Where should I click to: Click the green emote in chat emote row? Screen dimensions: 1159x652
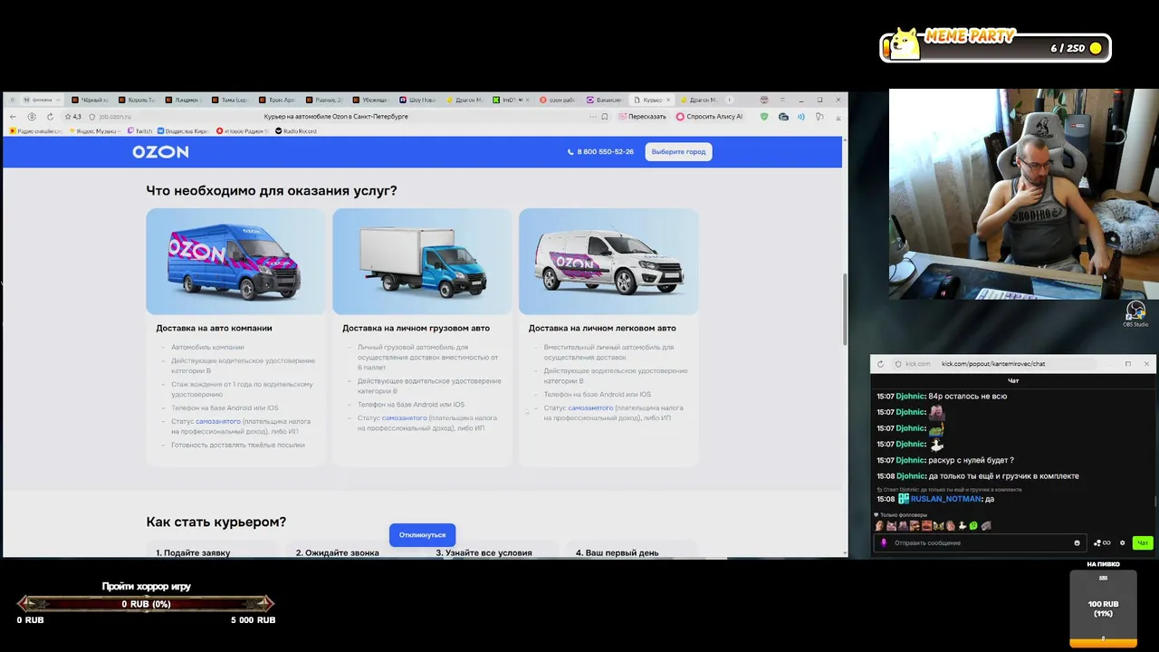[x=974, y=525]
